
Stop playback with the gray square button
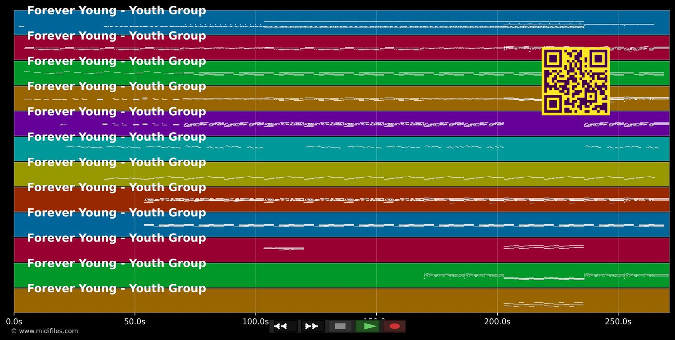click(x=340, y=326)
